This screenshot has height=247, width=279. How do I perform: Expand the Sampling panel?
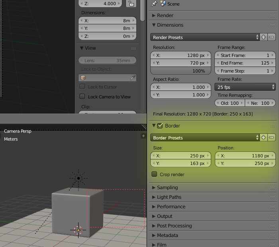tap(154, 187)
